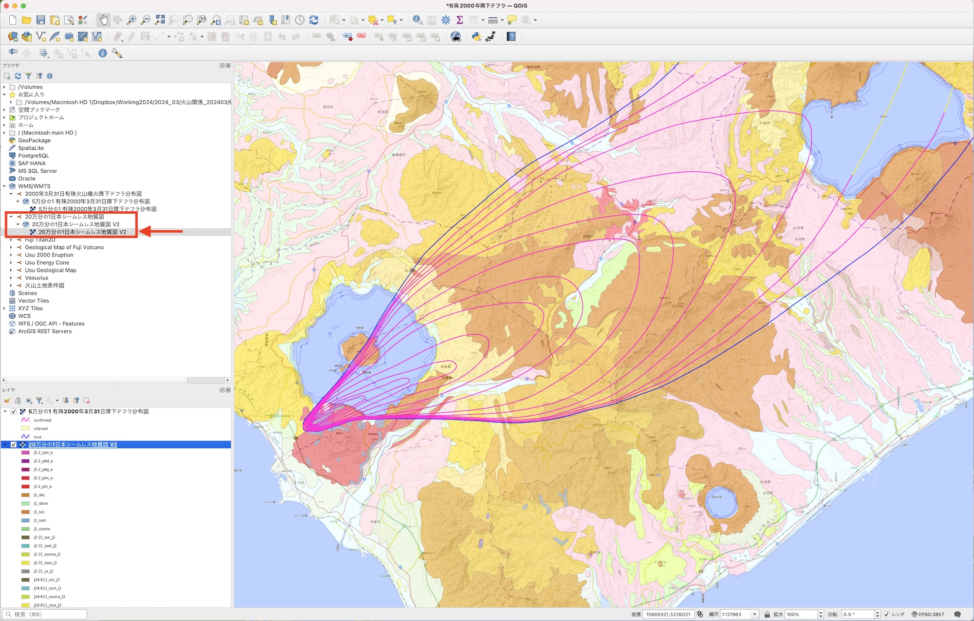Screen dimensions: 974x621
Task: Click the rotation stepper arrows
Action: [x=878, y=614]
